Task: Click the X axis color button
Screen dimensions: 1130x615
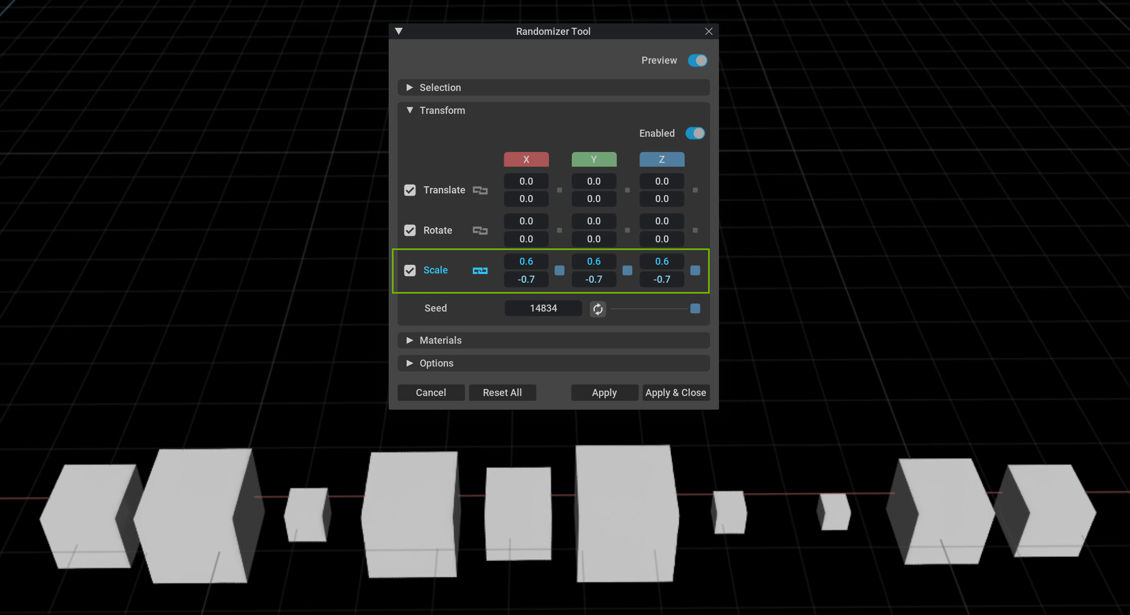Action: (x=525, y=159)
